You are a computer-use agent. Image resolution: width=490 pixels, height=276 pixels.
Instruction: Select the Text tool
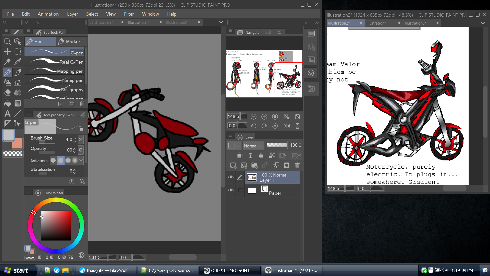pos(7,113)
